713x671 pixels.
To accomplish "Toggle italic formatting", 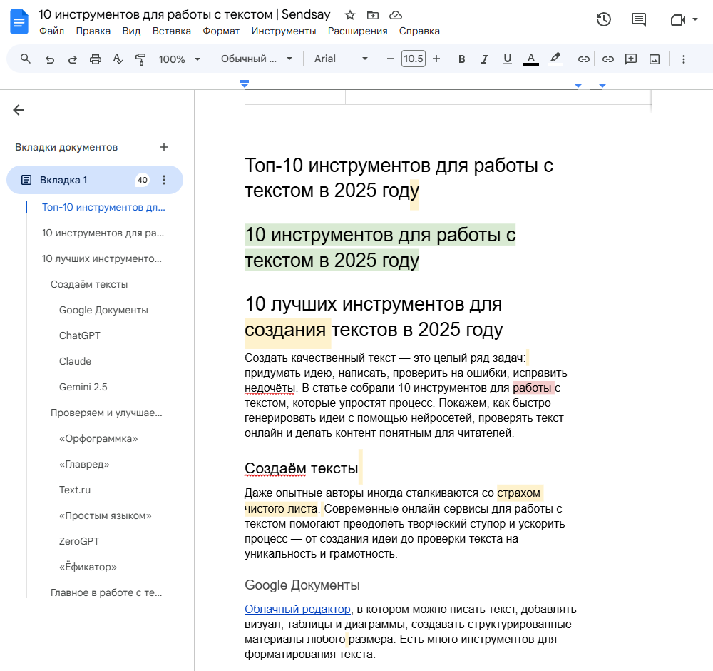I will coord(485,59).
